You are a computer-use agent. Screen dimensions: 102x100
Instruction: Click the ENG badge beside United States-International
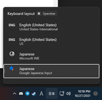click(x=12, y=25)
